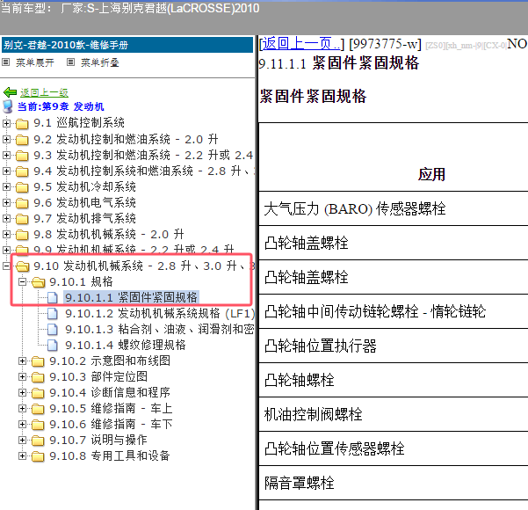Click document icon of 9.10.1.4 螺纹修理规格
528x510 pixels.
[52, 345]
